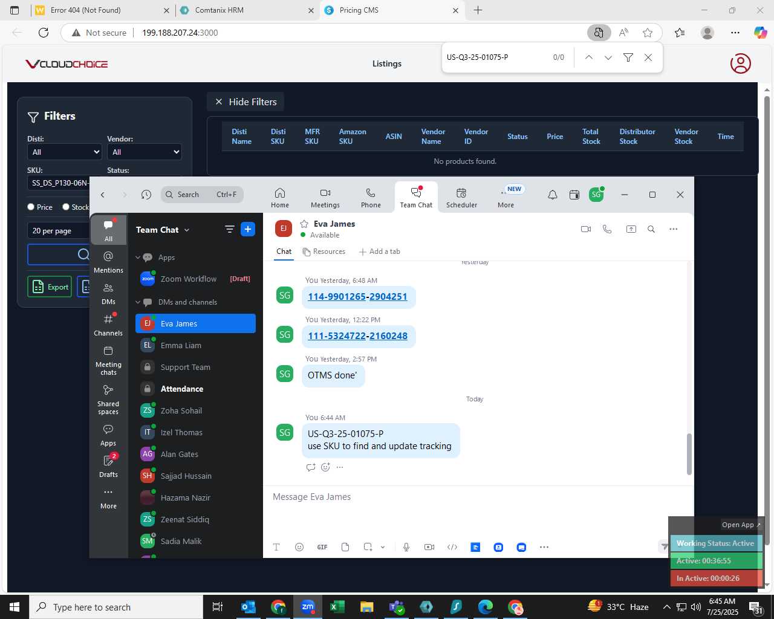Open the Vendor filter dropdown
The height and width of the screenshot is (619, 774).
[144, 152]
